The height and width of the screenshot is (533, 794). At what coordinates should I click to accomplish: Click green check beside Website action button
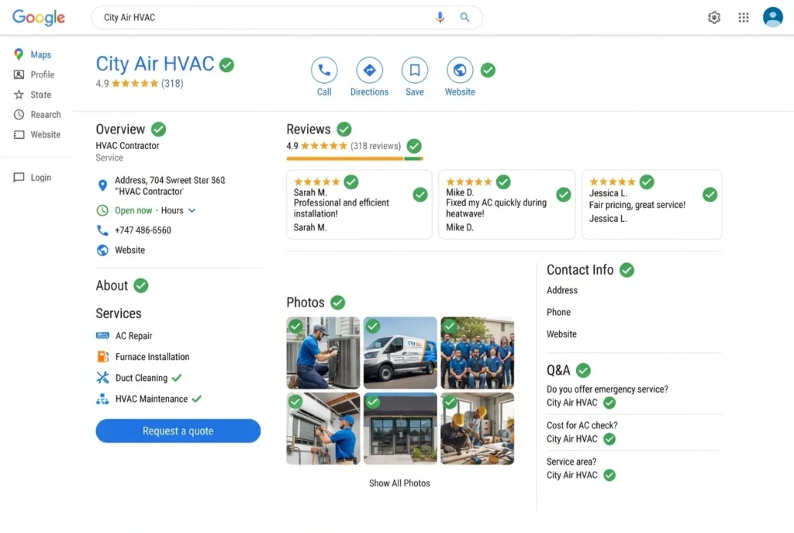(488, 70)
